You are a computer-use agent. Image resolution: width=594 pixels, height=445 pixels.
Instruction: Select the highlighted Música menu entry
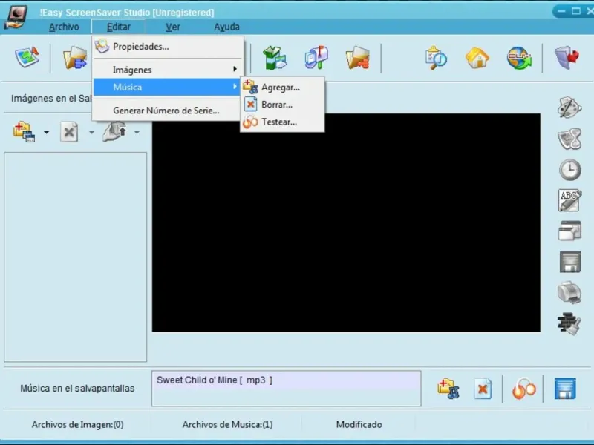coord(167,87)
